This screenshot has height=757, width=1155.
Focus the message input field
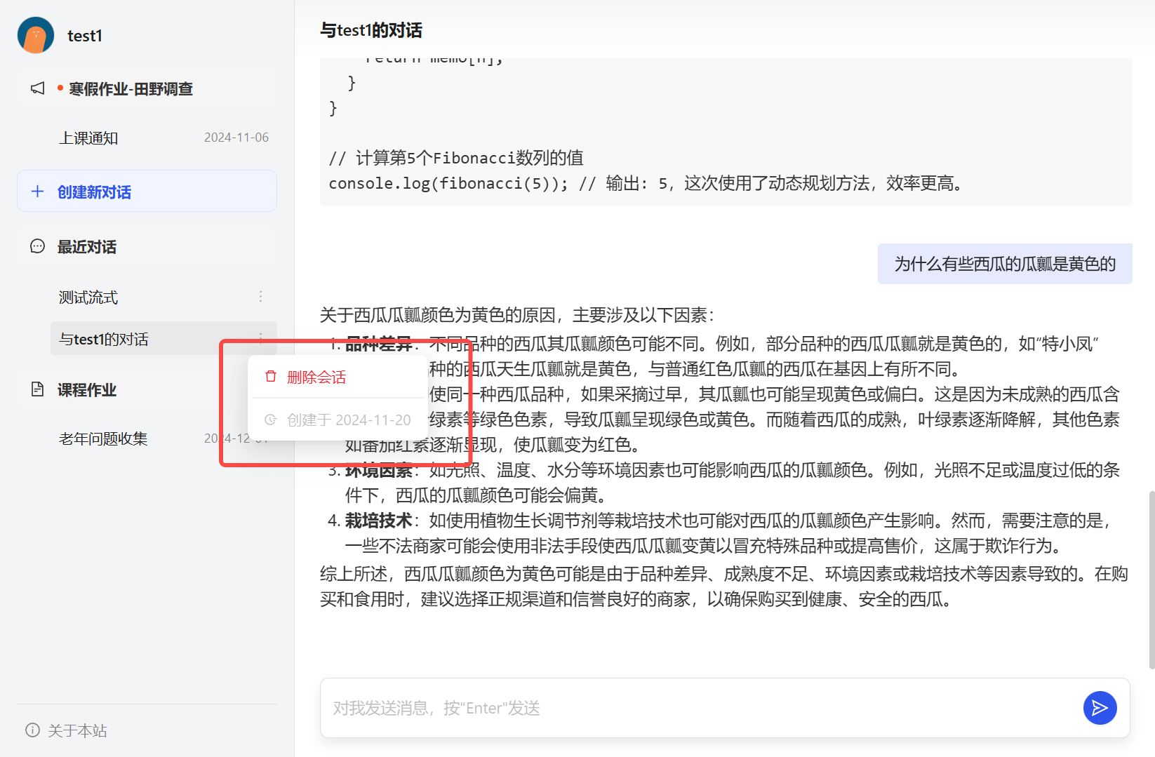(x=702, y=708)
